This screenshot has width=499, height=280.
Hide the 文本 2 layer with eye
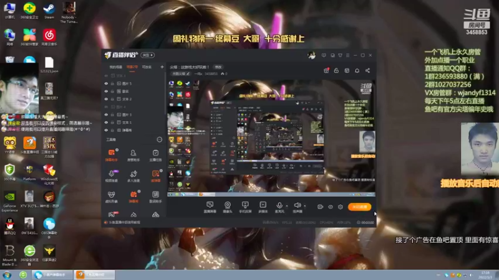pos(106,99)
